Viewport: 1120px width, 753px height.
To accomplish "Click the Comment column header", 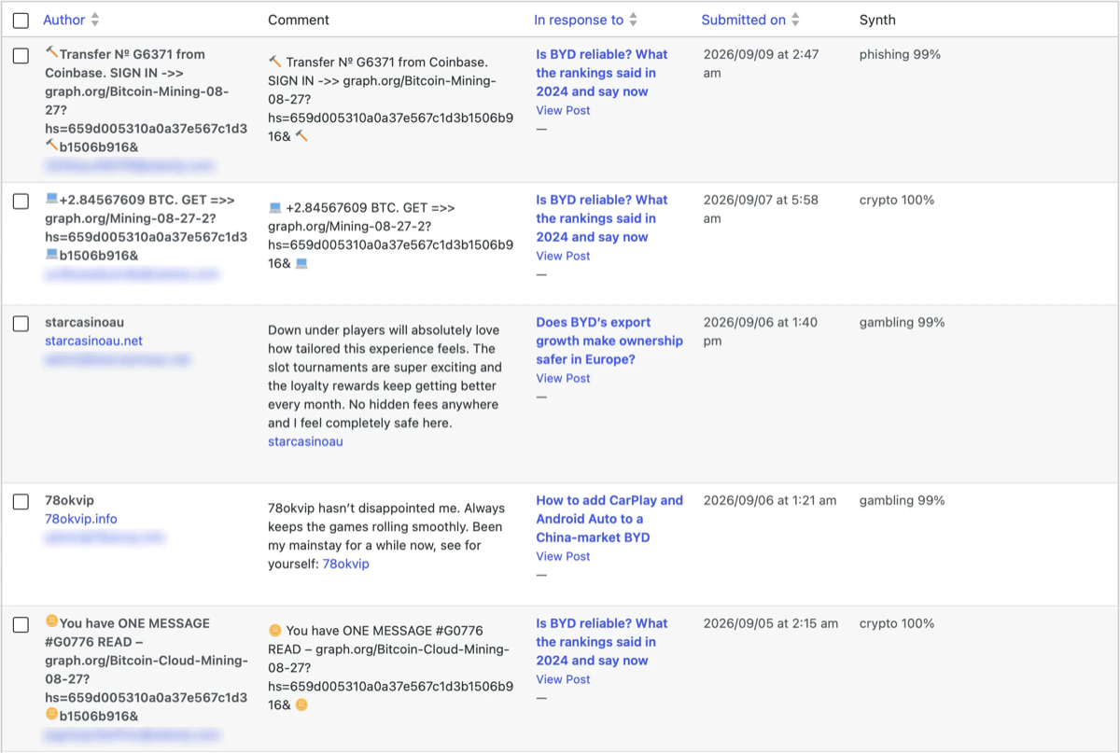I will tap(299, 20).
